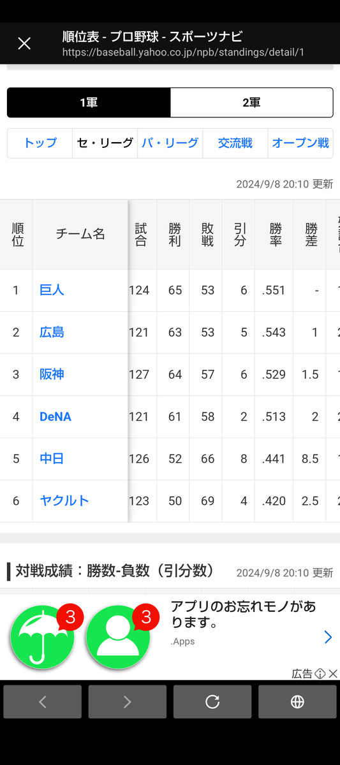340x765 pixels.
Task: Expand the ad via blue chevron
Action: pyautogui.click(x=328, y=637)
